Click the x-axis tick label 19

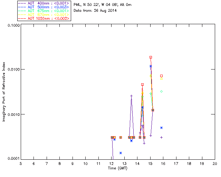202,164
